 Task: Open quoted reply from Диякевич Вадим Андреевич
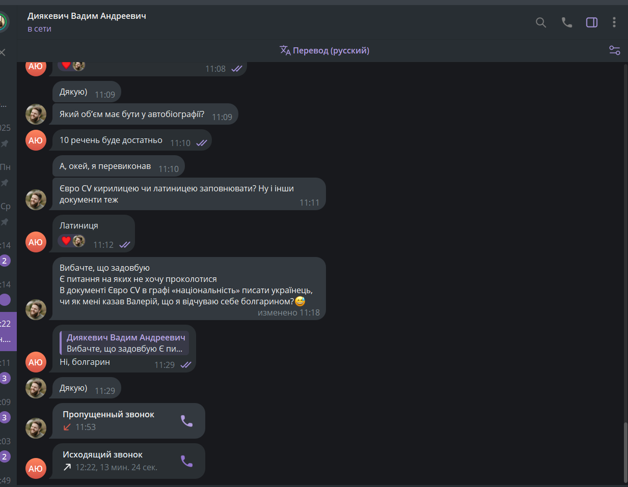click(x=124, y=343)
